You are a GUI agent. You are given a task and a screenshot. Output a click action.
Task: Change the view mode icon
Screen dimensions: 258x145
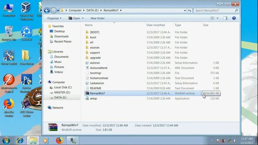coord(212,18)
